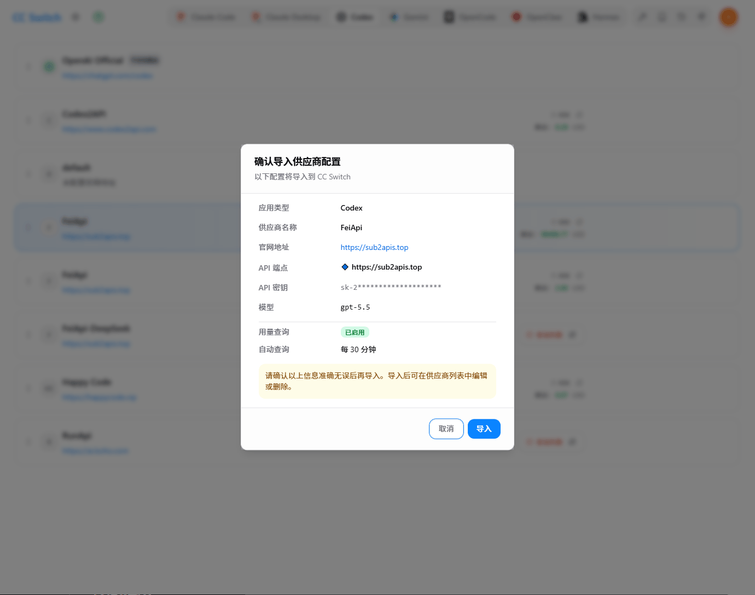Click the API endpoint https://sub2apis.top text
The height and width of the screenshot is (595, 755).
[386, 267]
